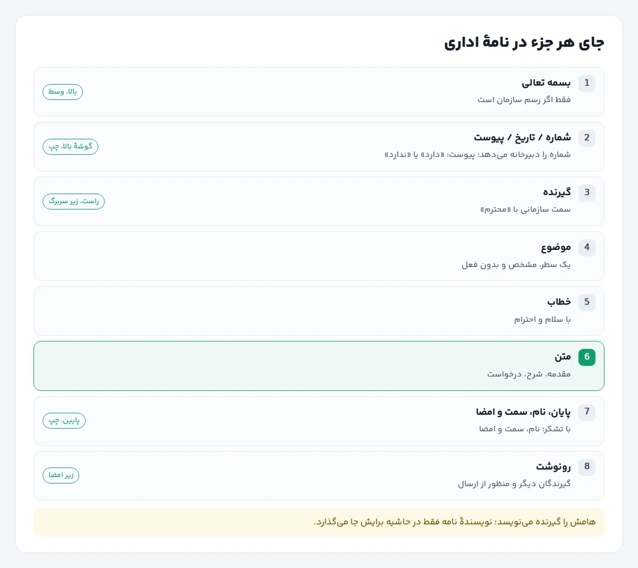Click the description «با سلام و احترام»
This screenshot has width=638, height=568.
click(542, 319)
